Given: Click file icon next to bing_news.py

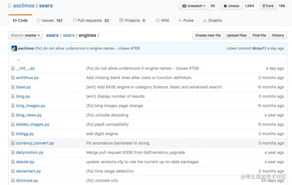Looking at the screenshot, I should click(13, 115).
